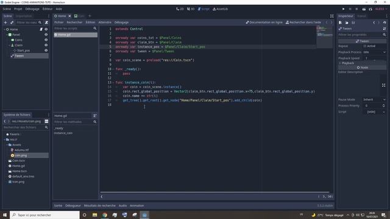This screenshot has height=219, width=390.
Task: Toggle visibility of Coins node
Action: 46,40
